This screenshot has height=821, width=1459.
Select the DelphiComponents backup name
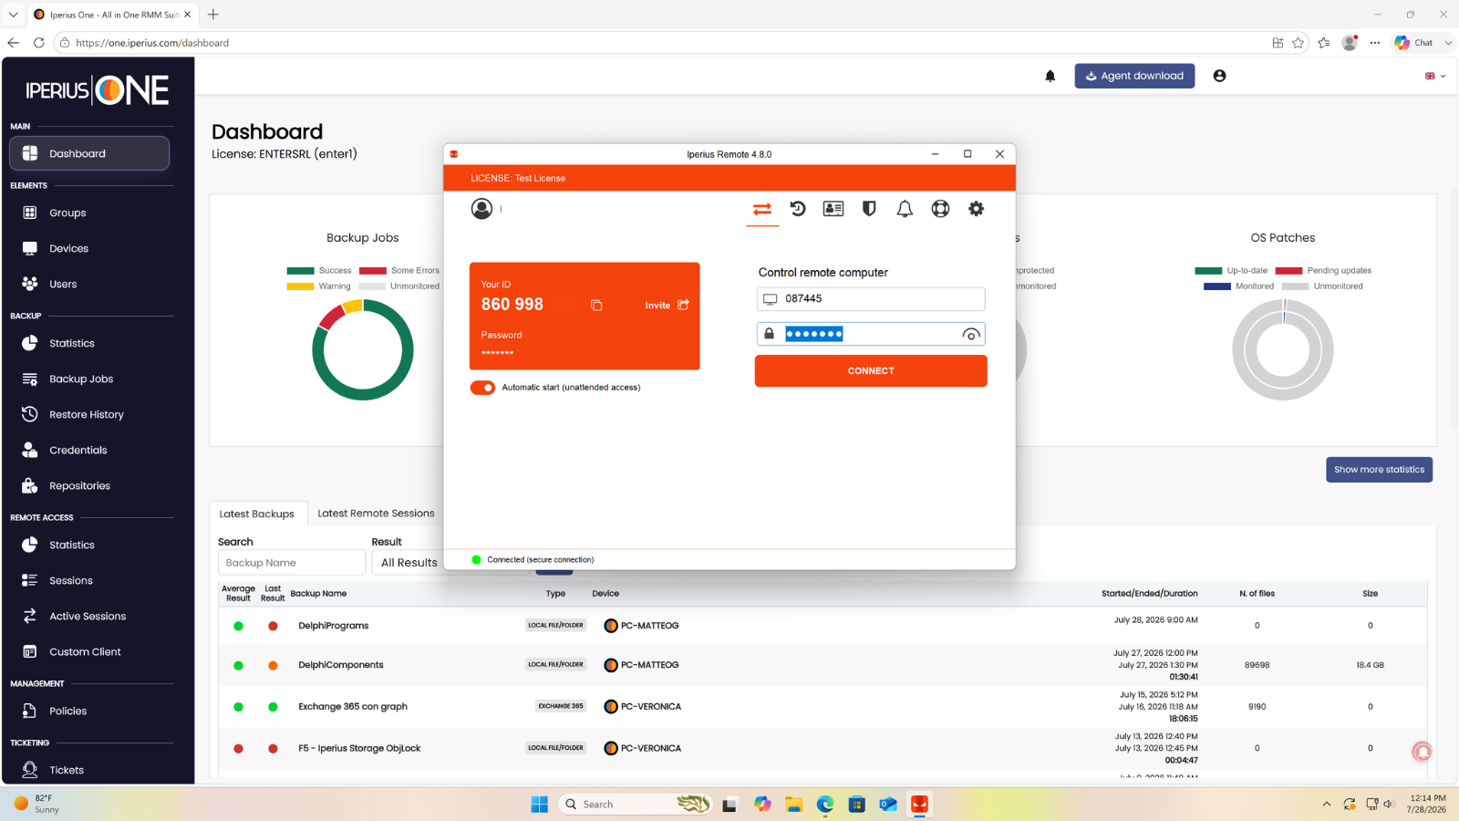pyautogui.click(x=341, y=665)
